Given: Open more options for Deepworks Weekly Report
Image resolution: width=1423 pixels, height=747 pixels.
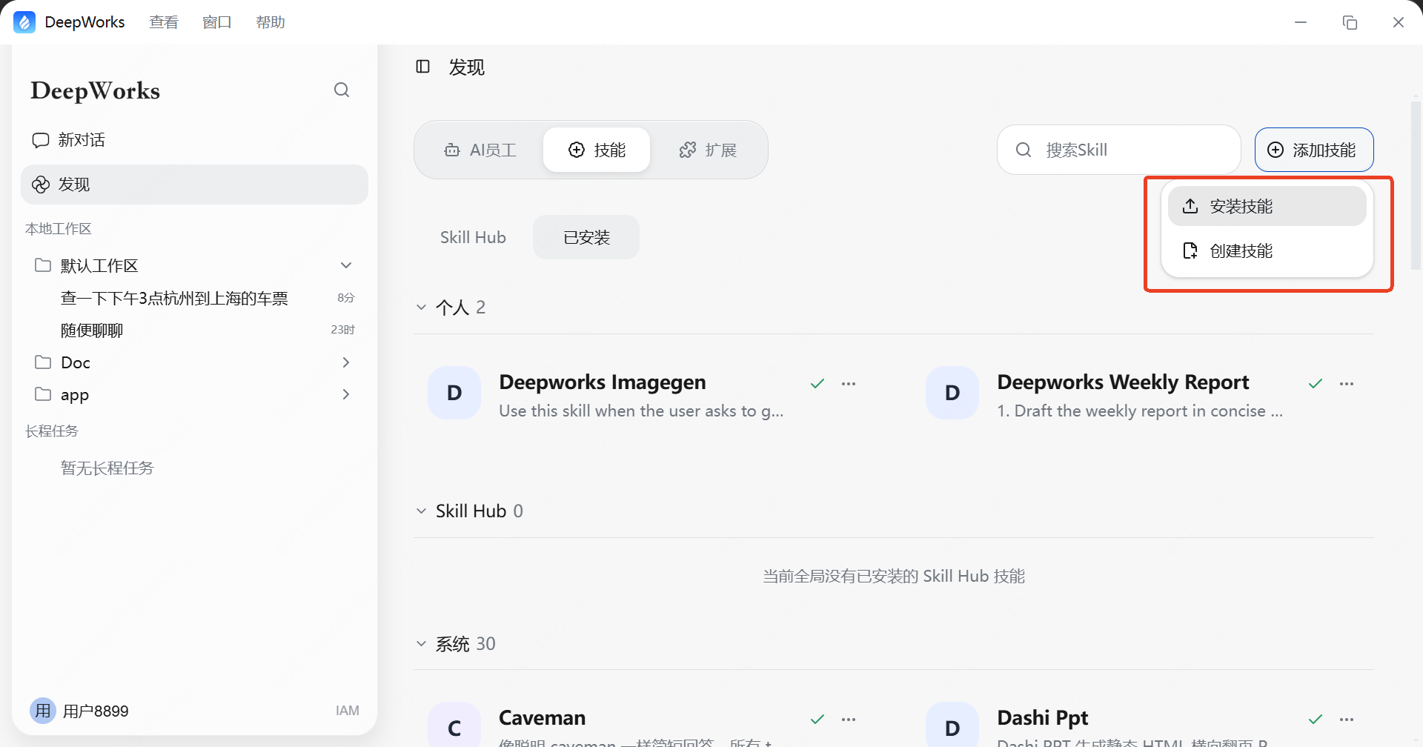Looking at the screenshot, I should (x=1347, y=383).
